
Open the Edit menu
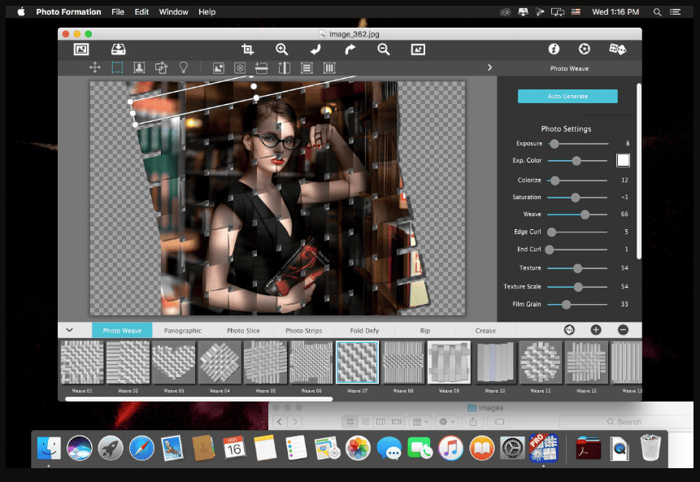click(x=141, y=12)
